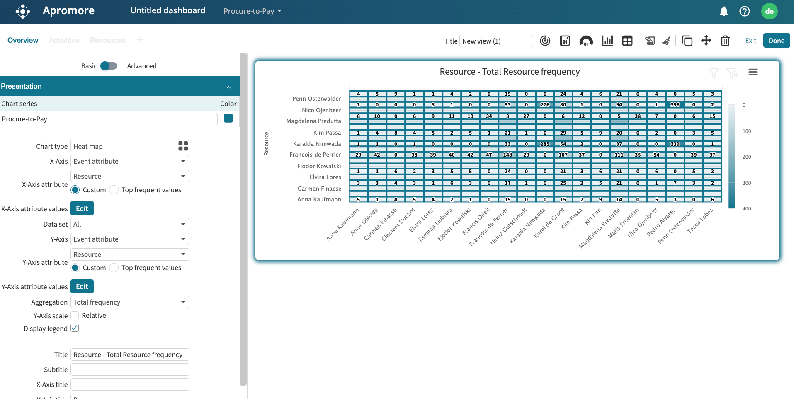
Task: Open the notifications bell
Action: click(x=724, y=11)
